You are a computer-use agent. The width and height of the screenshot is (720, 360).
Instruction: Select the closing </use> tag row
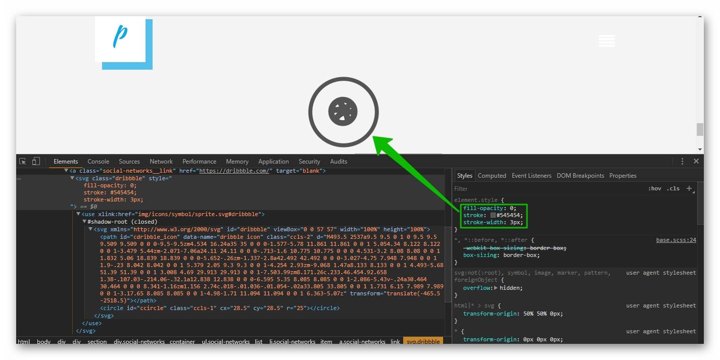point(91,323)
